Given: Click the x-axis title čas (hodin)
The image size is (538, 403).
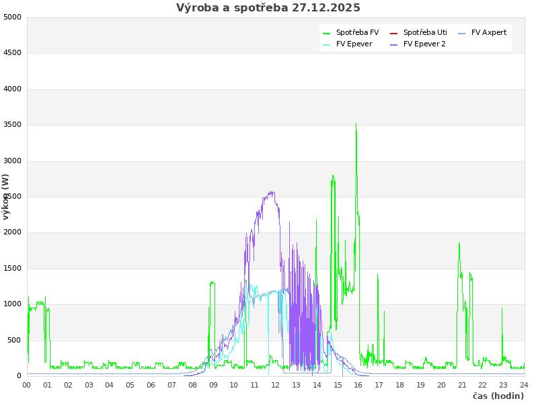Looking at the screenshot, I should (498, 396).
